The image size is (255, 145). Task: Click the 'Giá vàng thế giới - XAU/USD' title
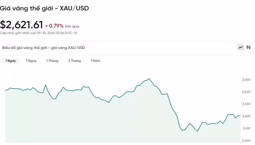(x=44, y=8)
